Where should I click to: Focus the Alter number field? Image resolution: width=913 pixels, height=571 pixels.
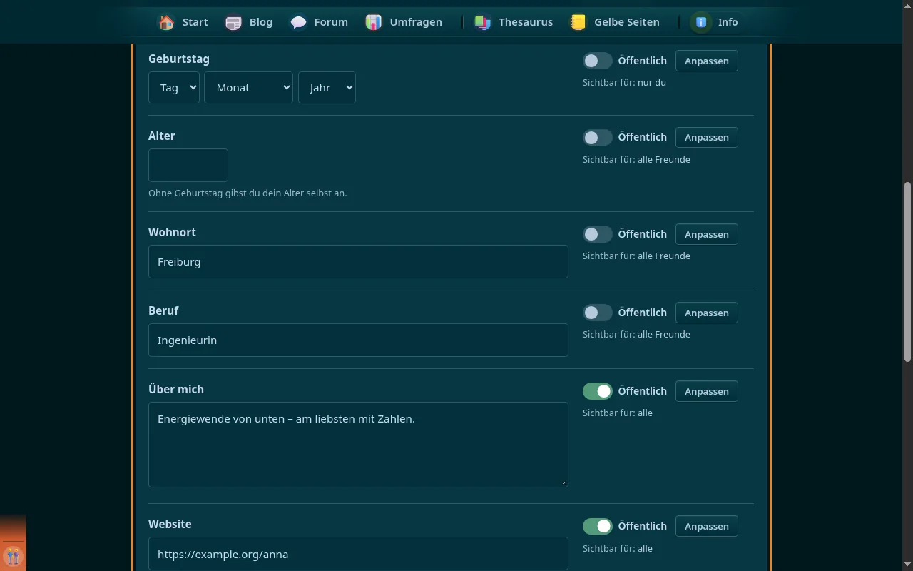(188, 165)
